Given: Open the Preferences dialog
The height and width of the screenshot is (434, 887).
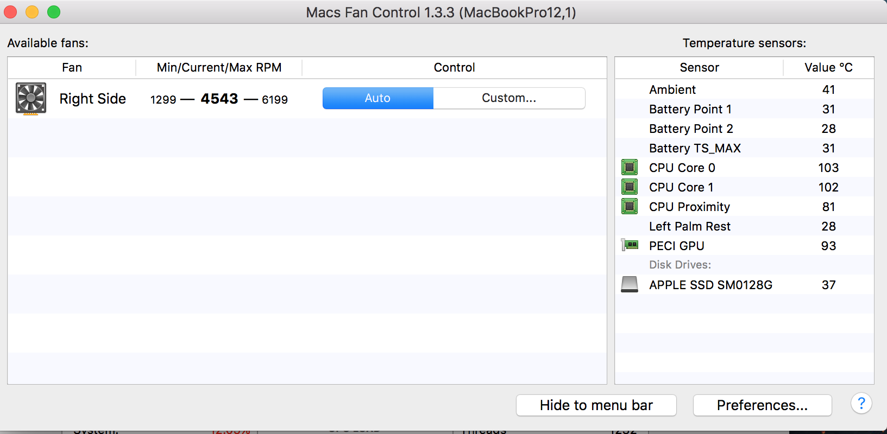Looking at the screenshot, I should pyautogui.click(x=762, y=405).
